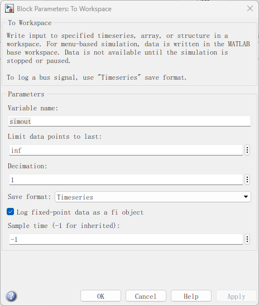Image resolution: width=259 pixels, height=306 pixels.
Task: Click the Simulink block icon in title bar
Action: [x=9, y=9]
